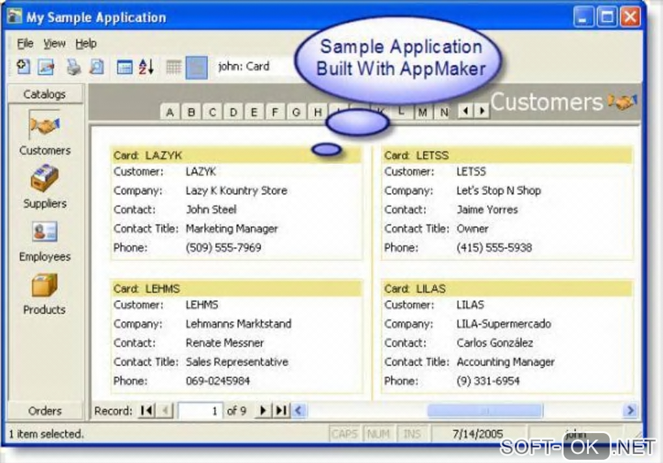Toggle the highlighted card view button
663x463 pixels.
coord(196,68)
